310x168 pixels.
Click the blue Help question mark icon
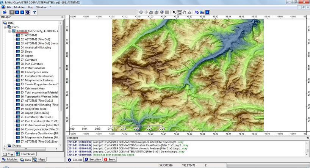34,12
